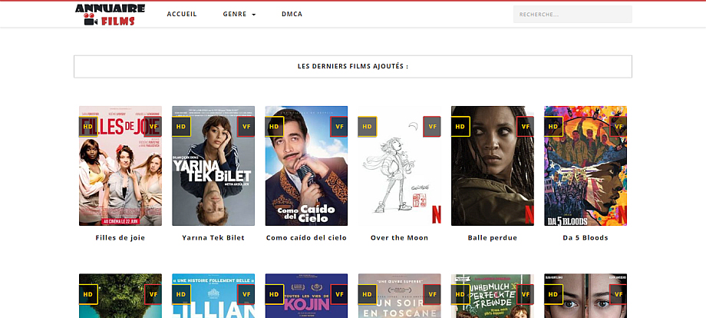Click the HD badge on Balle perdue poster
The image size is (706, 318).
tap(460, 127)
